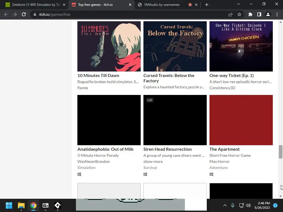Click the Simulation genre tag
The image size is (283, 212).
point(87,168)
